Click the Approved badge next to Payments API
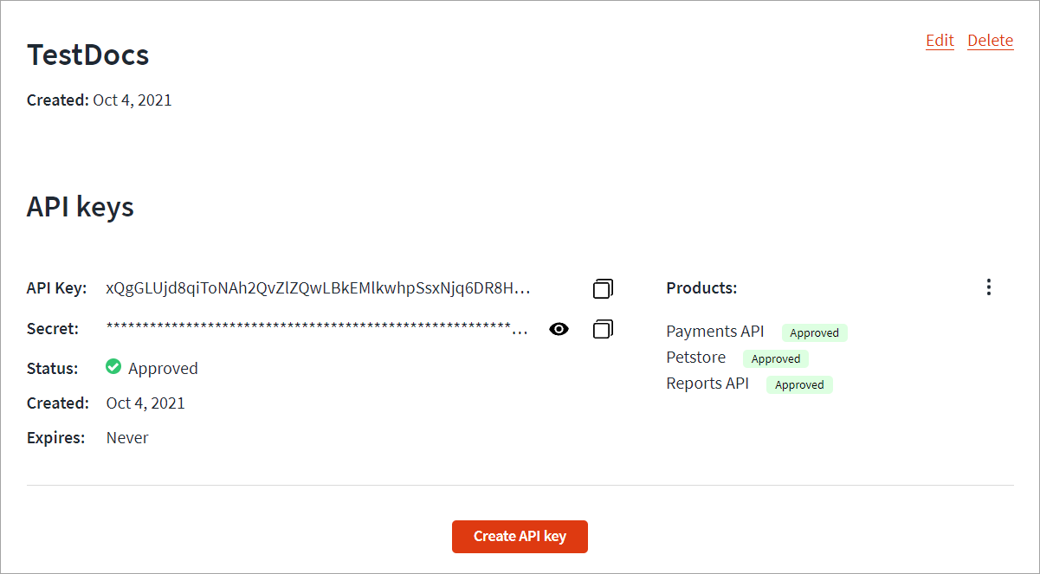The height and width of the screenshot is (574, 1040). [815, 332]
